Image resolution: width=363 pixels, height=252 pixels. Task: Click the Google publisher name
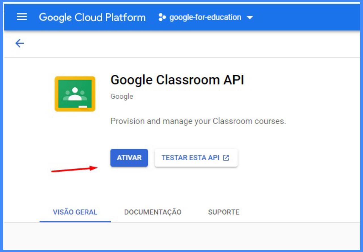(x=122, y=97)
